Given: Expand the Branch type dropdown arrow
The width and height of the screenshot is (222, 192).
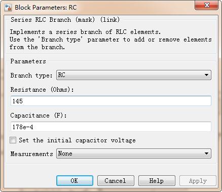Looking at the screenshot, I should point(206,75).
